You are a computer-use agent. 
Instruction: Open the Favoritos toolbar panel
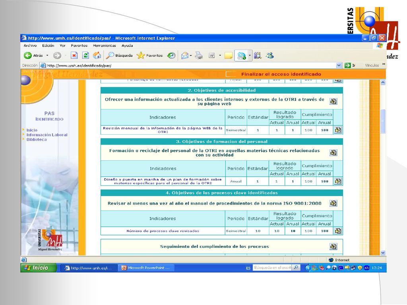click(149, 55)
